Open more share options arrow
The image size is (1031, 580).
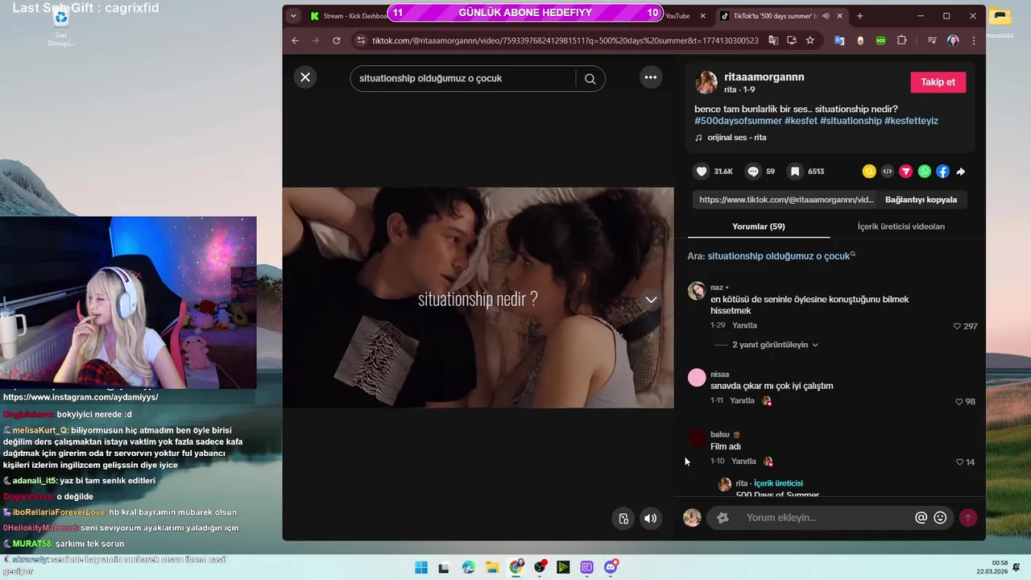[961, 171]
